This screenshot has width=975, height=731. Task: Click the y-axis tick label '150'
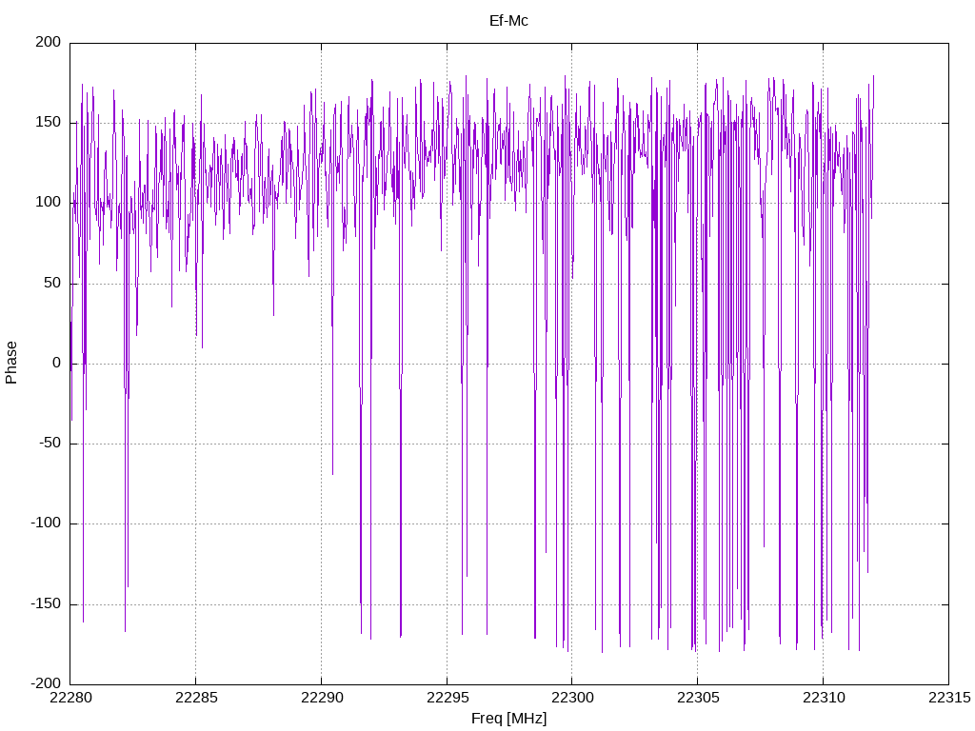tap(49, 123)
